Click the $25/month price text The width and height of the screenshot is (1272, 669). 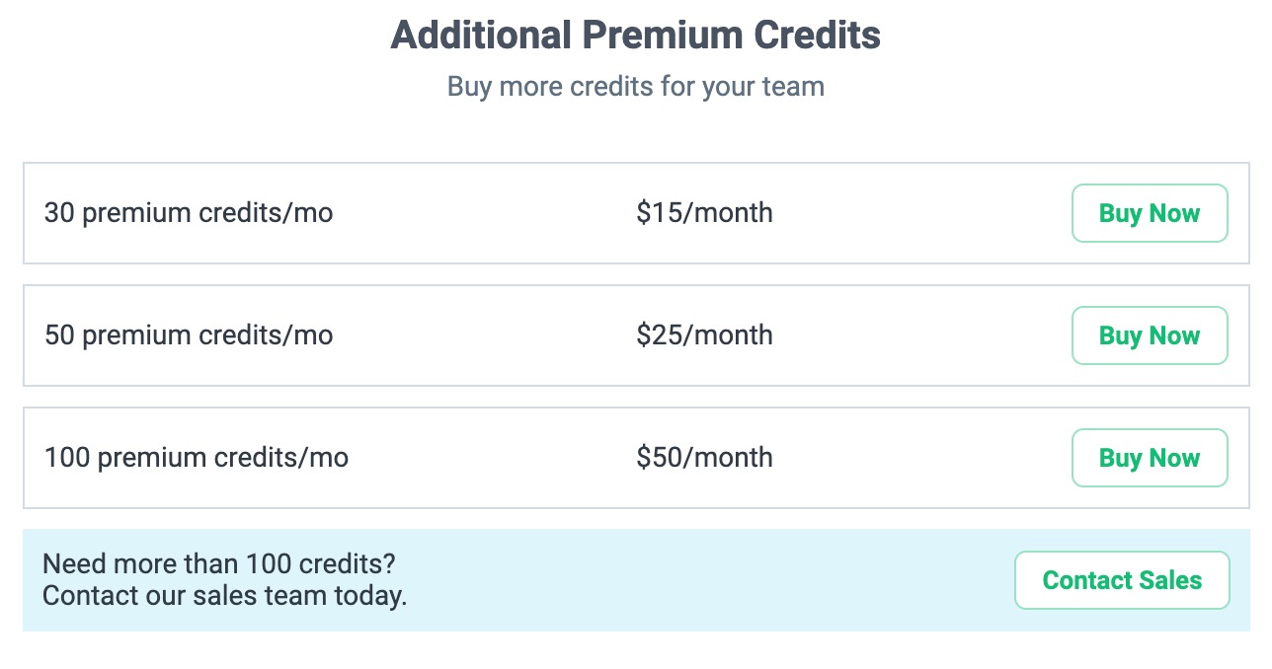click(704, 335)
